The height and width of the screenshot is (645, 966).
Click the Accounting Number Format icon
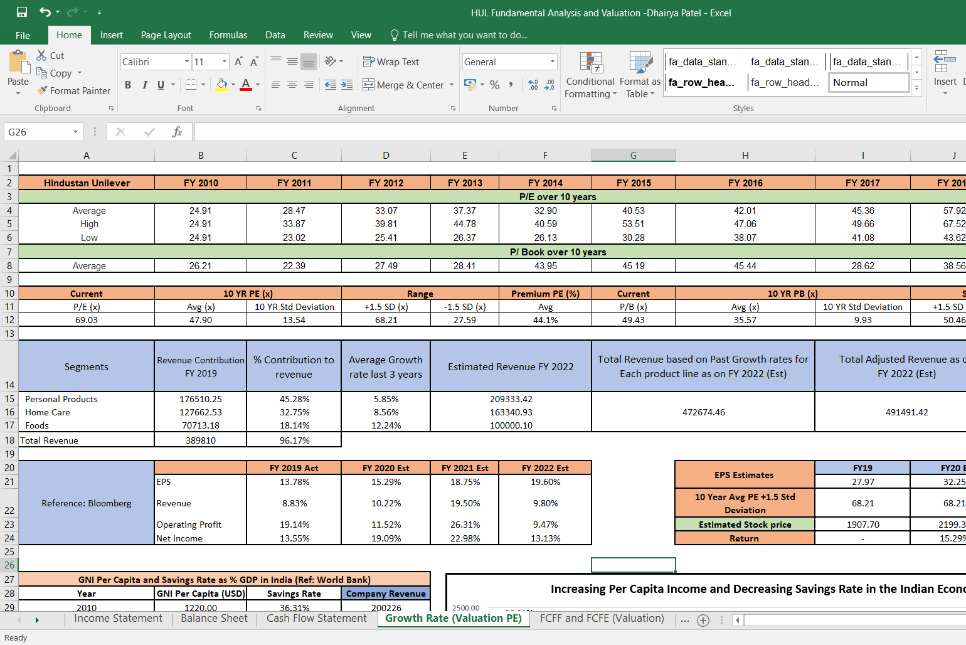pos(470,85)
